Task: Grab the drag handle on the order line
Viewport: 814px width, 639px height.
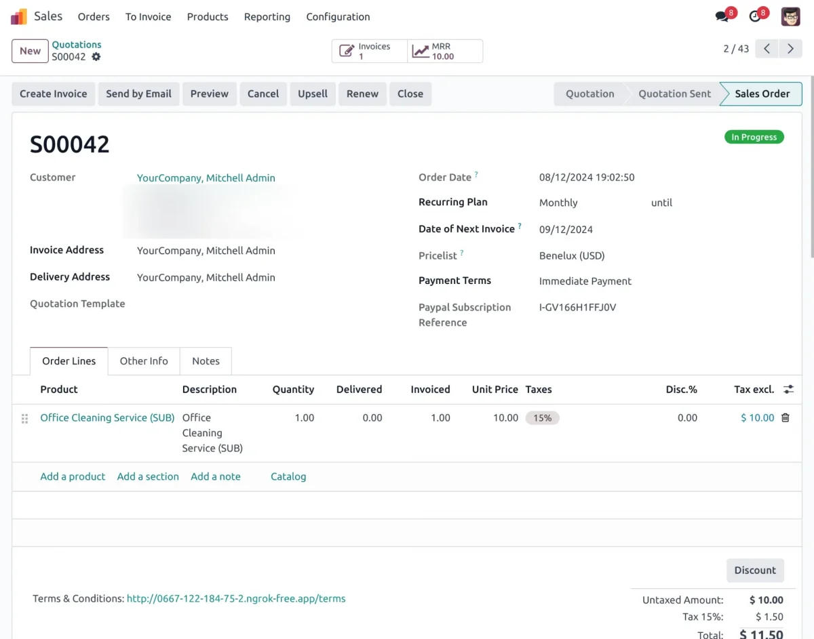Action: coord(24,418)
